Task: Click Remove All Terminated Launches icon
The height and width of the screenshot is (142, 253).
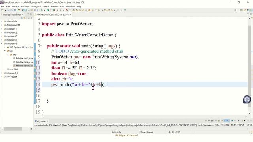Action: point(212,121)
